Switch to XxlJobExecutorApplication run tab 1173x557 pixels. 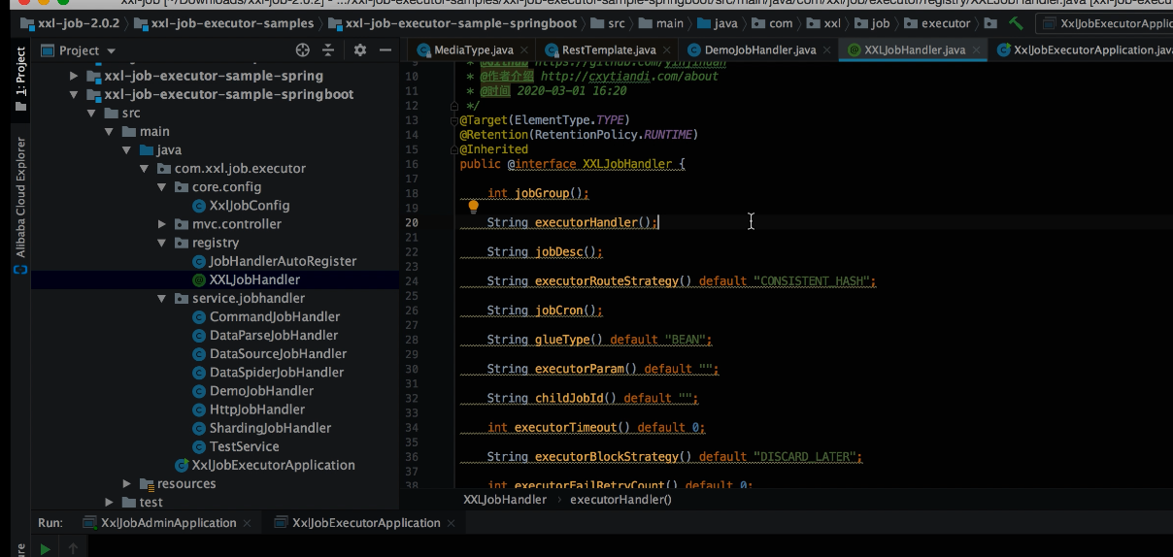[x=365, y=523]
